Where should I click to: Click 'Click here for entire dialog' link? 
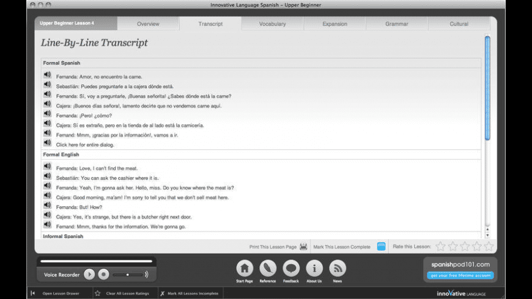click(x=85, y=145)
